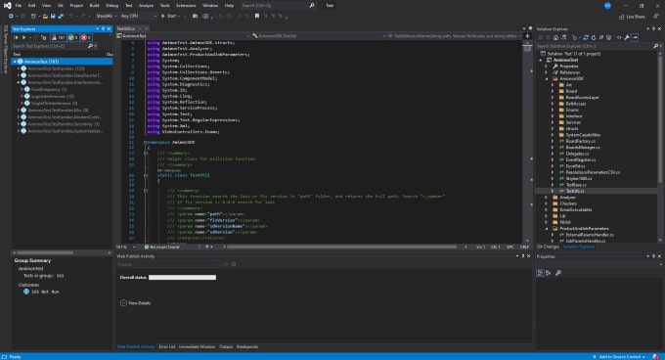665x360 pixels.
Task: Click the editor horizontal scrollbar
Action: [x=342, y=247]
